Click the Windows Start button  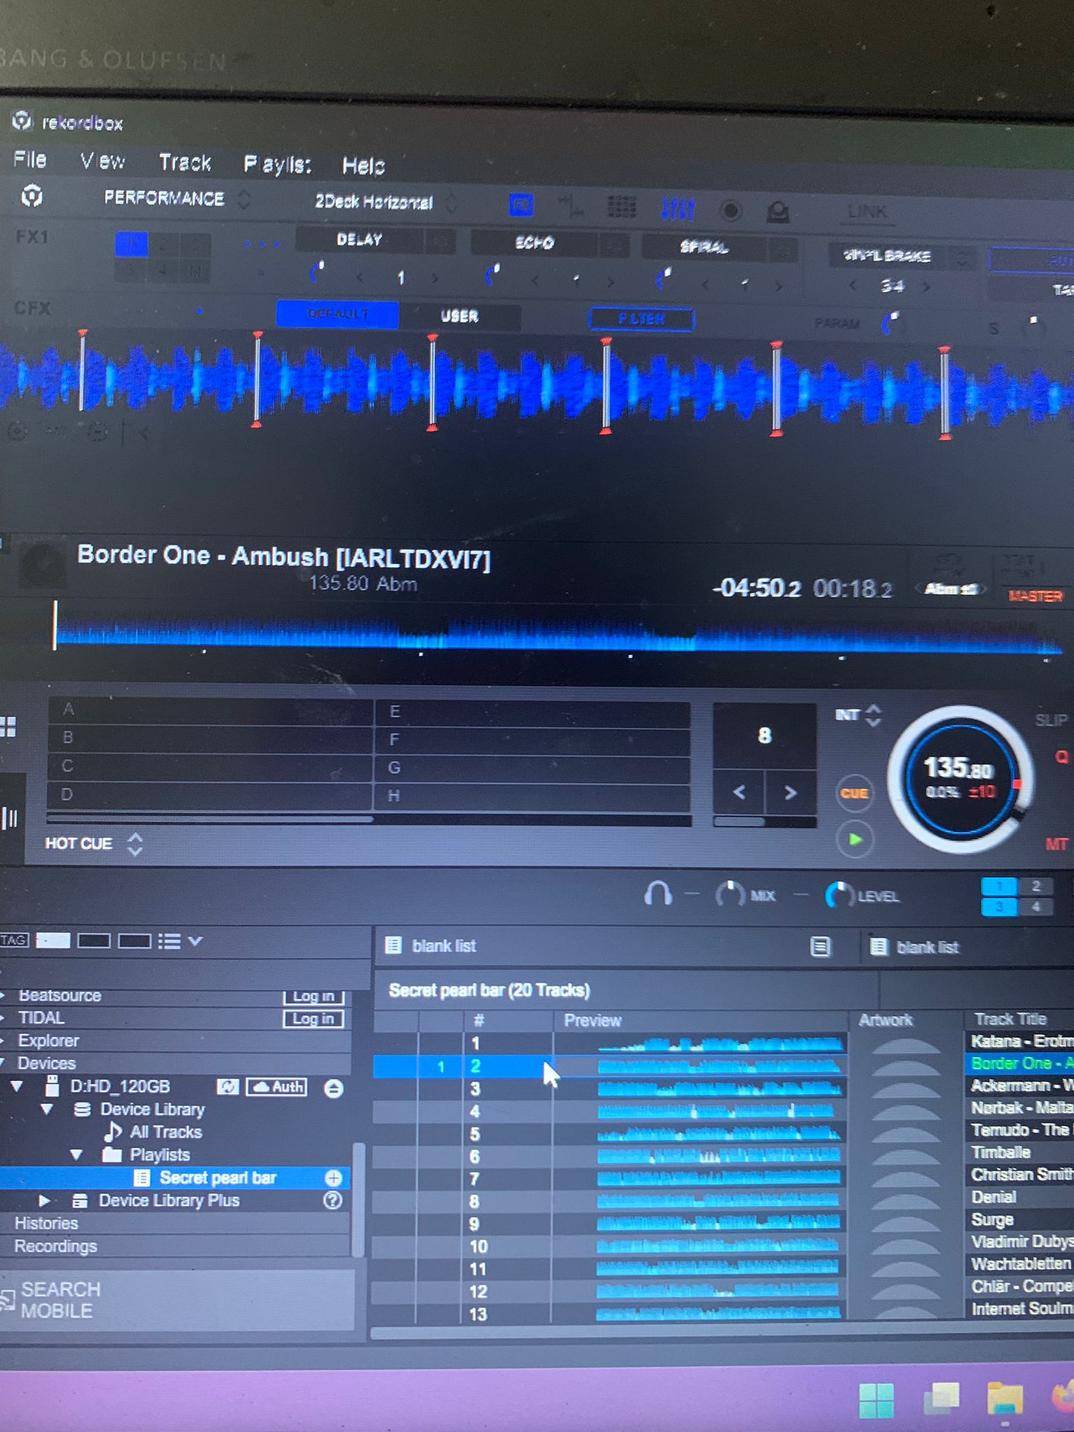pos(875,1400)
